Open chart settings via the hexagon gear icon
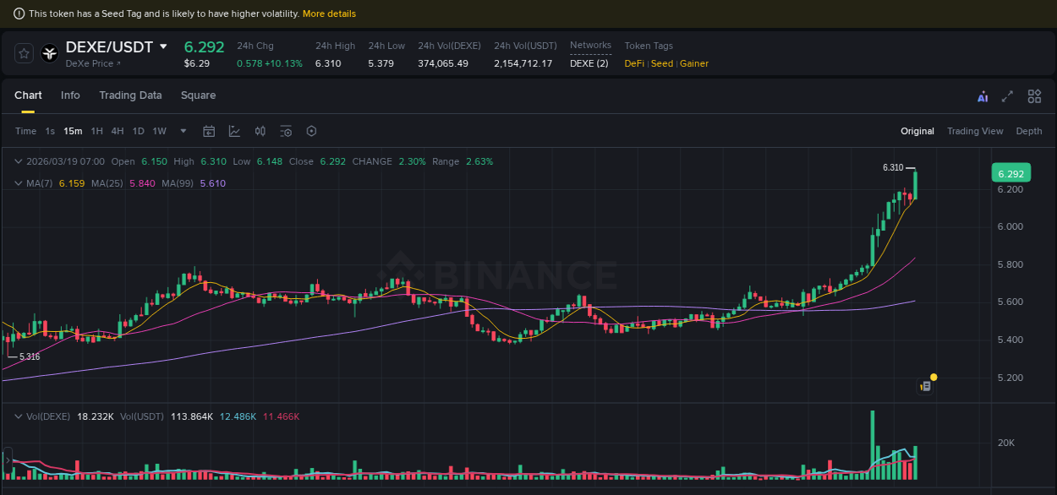 [310, 131]
